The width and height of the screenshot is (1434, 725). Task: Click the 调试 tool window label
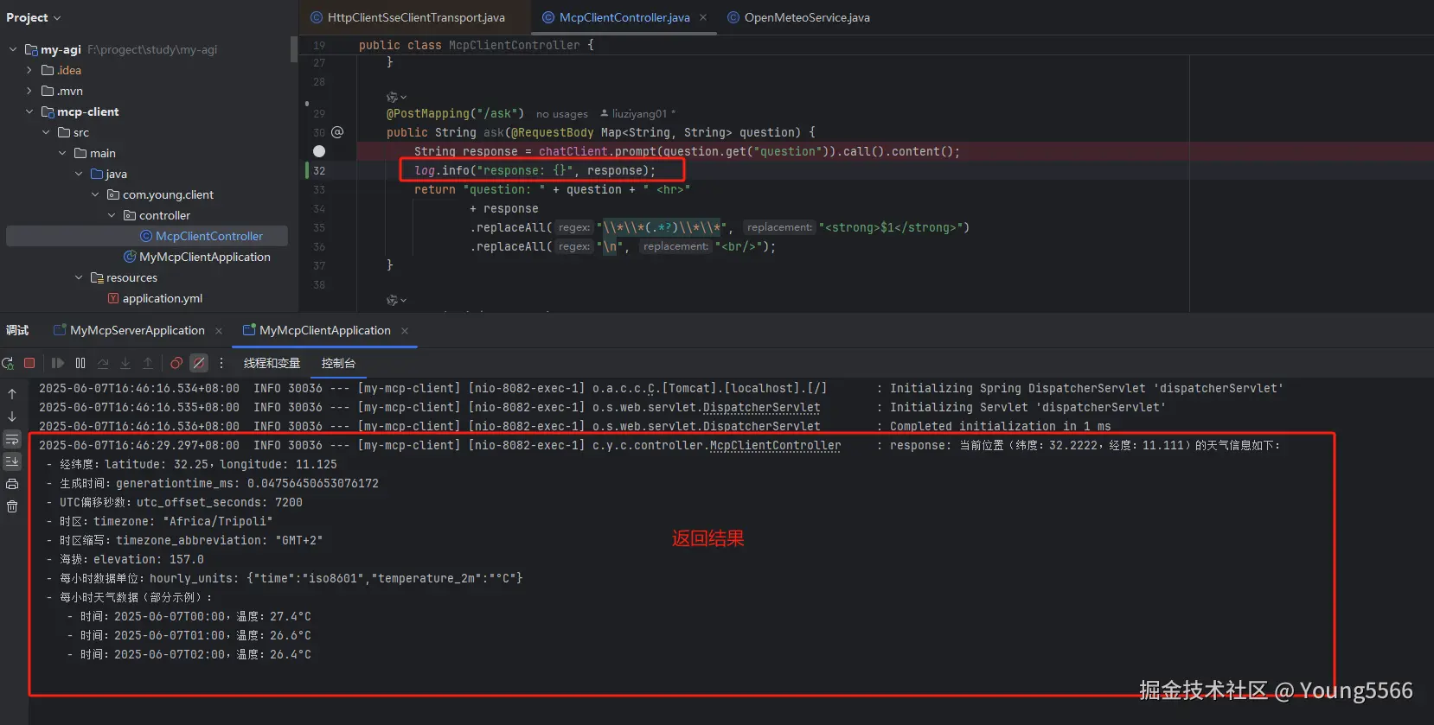(17, 331)
